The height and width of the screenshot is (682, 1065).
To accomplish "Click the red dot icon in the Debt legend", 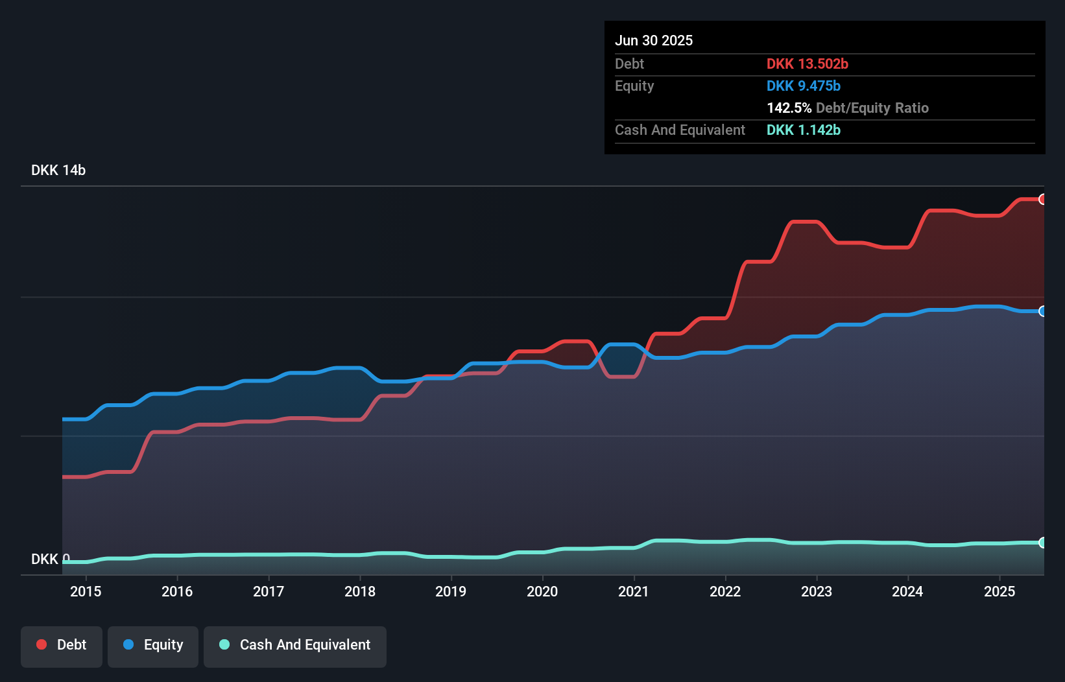I will click(x=41, y=644).
